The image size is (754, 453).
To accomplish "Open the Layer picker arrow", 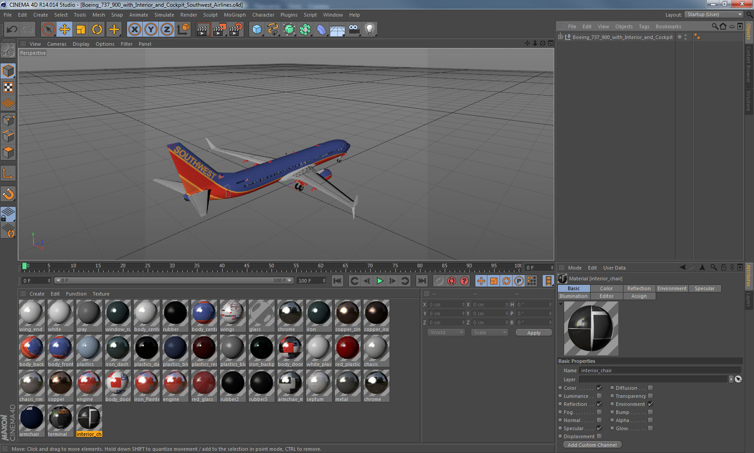I will [731, 379].
